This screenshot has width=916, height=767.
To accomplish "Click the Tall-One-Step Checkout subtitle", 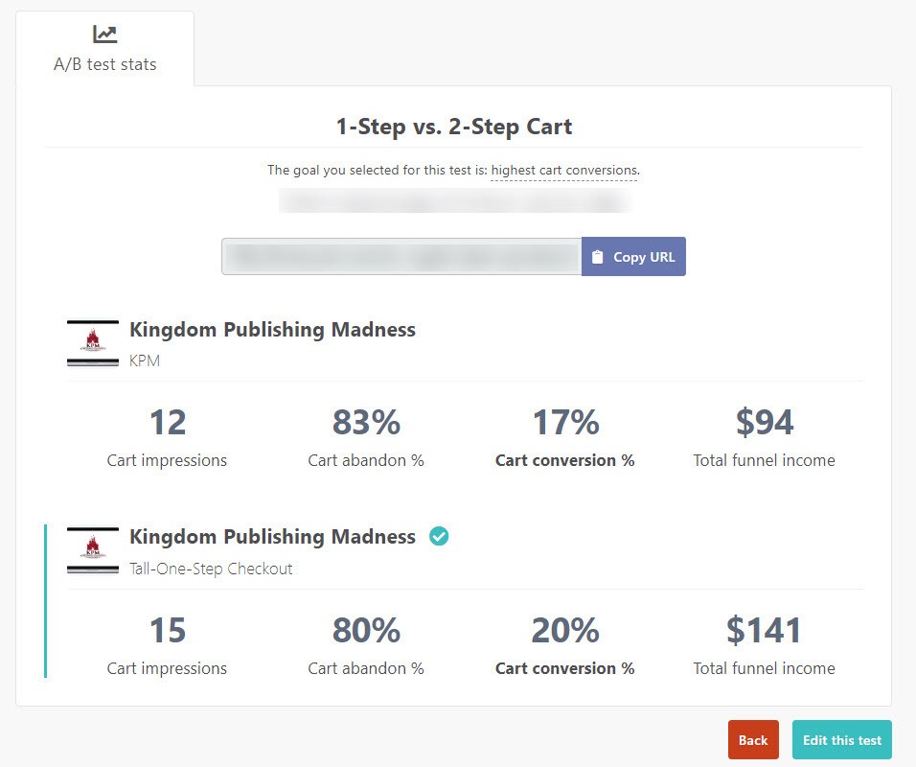I will 211,569.
